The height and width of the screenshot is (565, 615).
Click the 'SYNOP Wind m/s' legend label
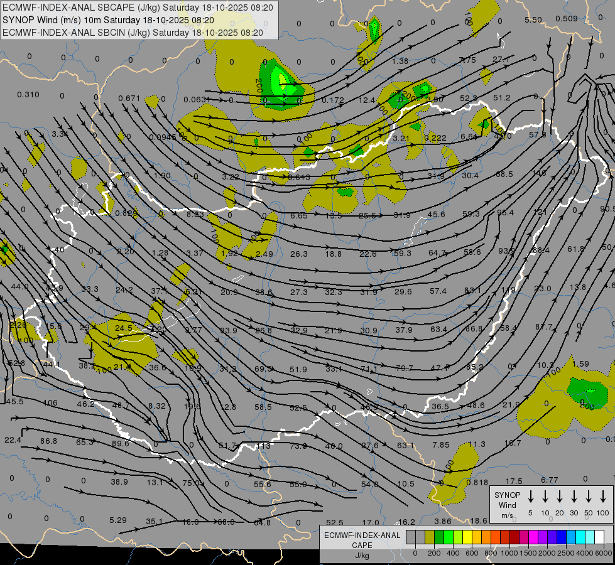507,505
